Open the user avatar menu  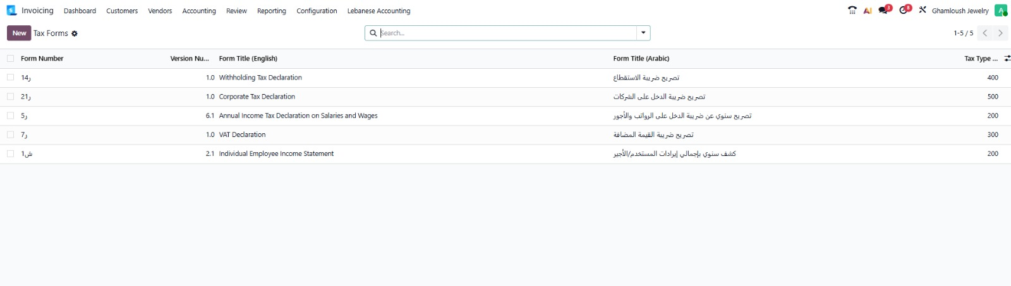coord(1000,11)
